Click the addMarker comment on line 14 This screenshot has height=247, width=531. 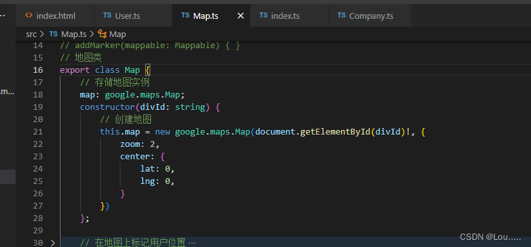150,45
